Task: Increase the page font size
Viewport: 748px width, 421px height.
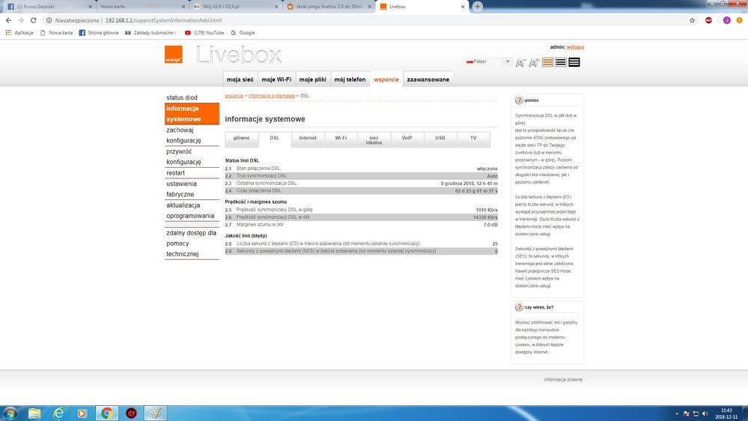Action: click(534, 62)
